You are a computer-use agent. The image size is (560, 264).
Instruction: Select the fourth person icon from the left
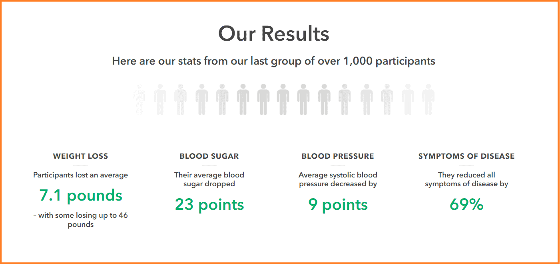click(202, 99)
